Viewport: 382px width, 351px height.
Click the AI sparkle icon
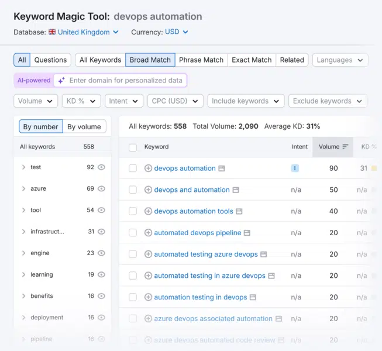(61, 80)
